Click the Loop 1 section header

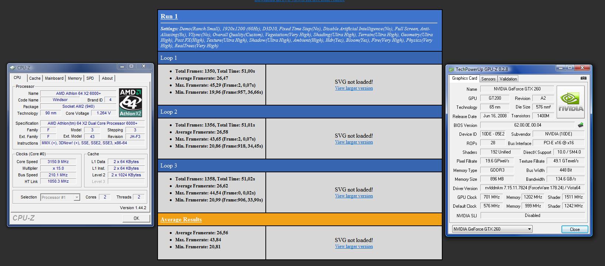pyautogui.click(x=300, y=58)
